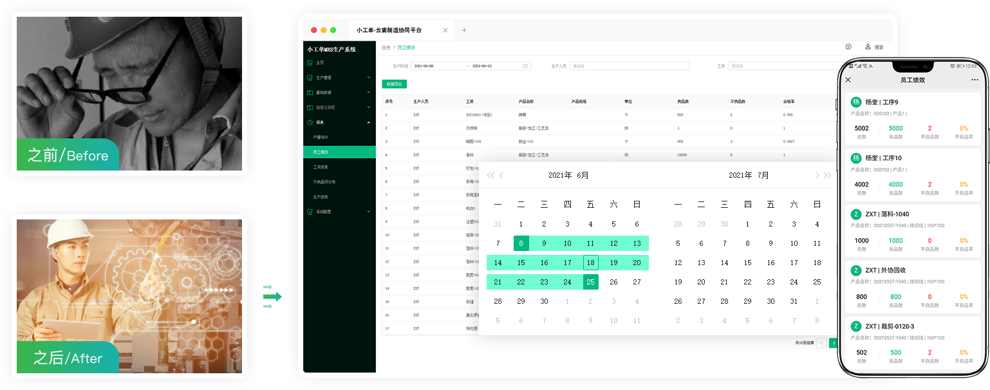Image resolution: width=990 pixels, height=390 pixels.
Task: Select 工资报表 in the sidebar
Action: 321,167
